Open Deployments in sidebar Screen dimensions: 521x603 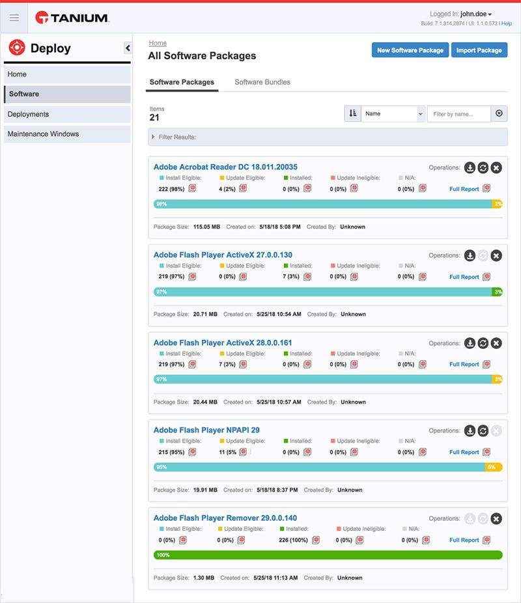click(67, 114)
